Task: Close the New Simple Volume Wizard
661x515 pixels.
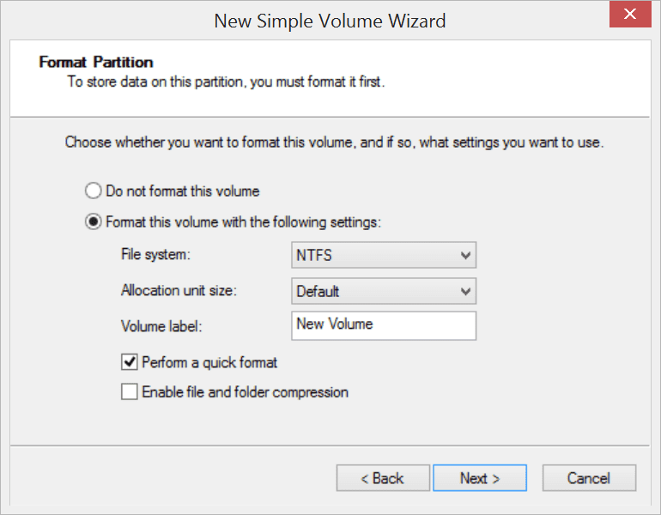Action: (x=630, y=14)
